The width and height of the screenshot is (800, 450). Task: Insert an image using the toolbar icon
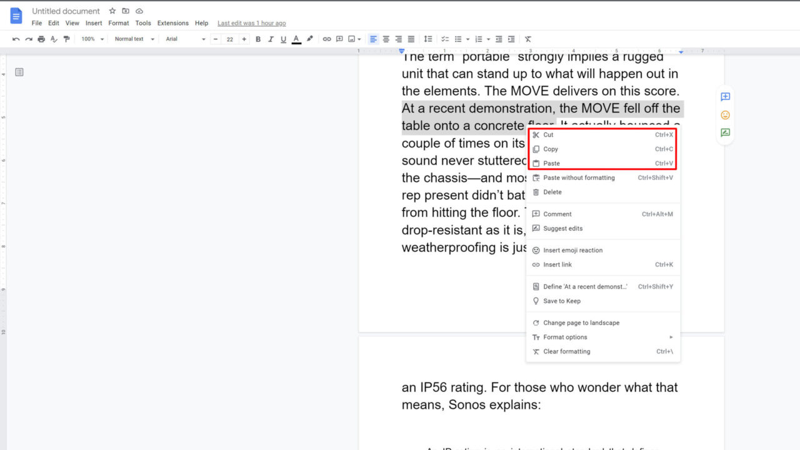(x=351, y=39)
